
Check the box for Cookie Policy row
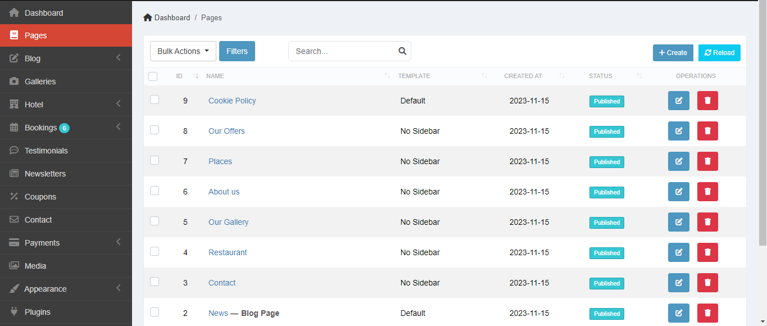click(x=155, y=99)
